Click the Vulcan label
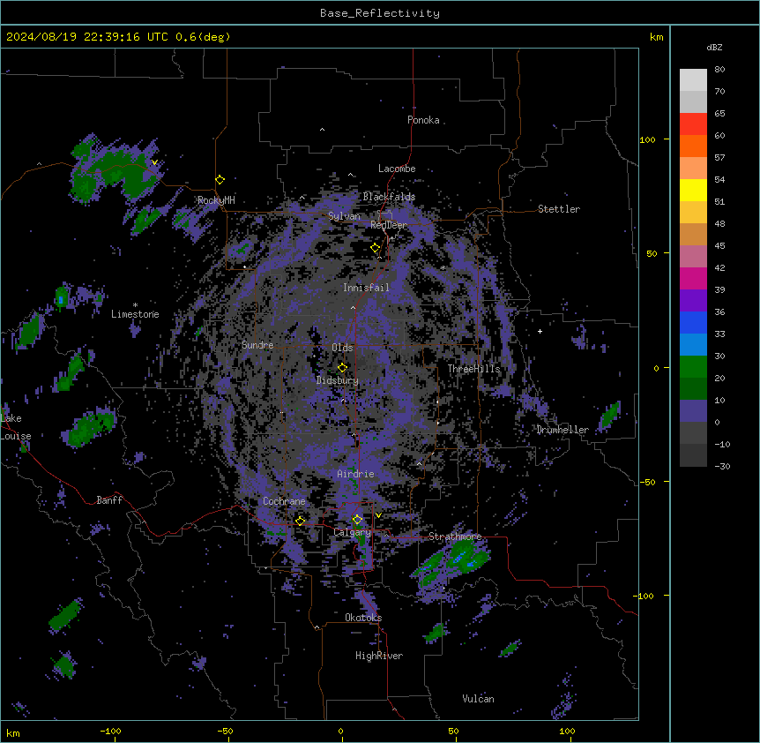Viewport: 760px width, 743px height. tap(478, 699)
